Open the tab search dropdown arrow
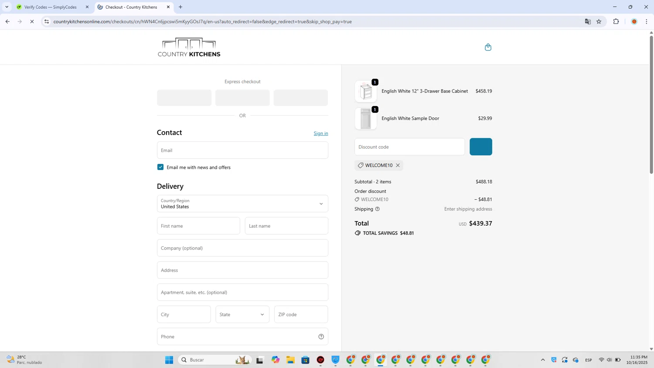The image size is (654, 368). (x=7, y=7)
